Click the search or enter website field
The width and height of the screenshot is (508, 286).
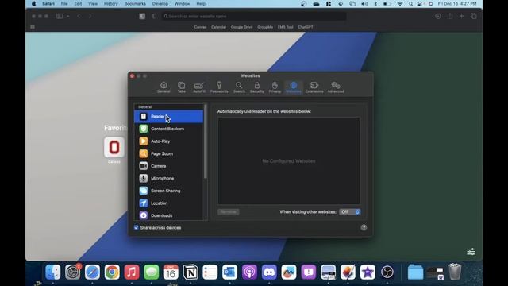(254, 16)
